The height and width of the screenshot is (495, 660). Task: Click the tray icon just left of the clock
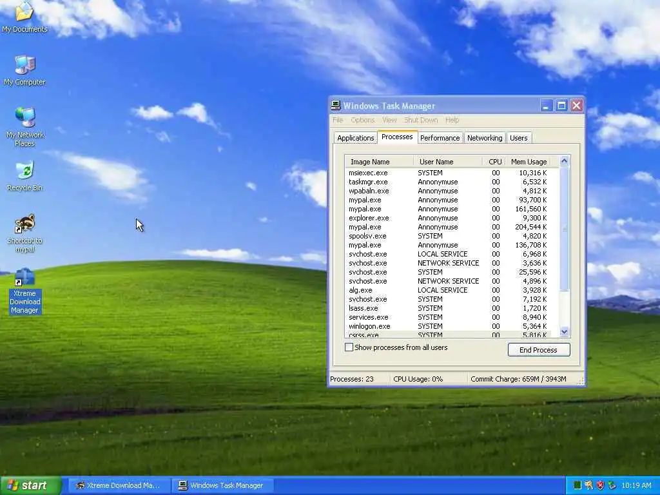point(612,485)
